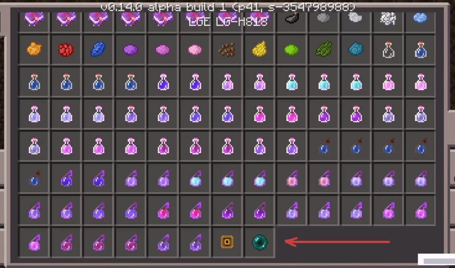Image resolution: width=455 pixels, height=268 pixels.
Task: Pick the orange square item beside ender pearl
Action: (x=227, y=242)
